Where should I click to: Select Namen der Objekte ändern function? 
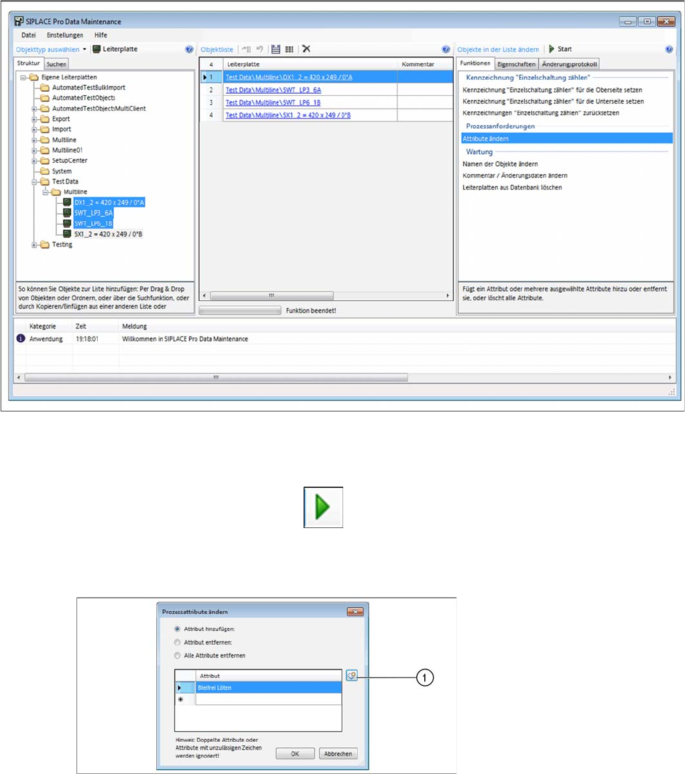pyautogui.click(x=500, y=164)
